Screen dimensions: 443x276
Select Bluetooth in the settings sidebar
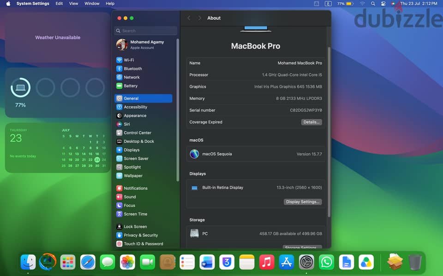[x=144, y=69]
